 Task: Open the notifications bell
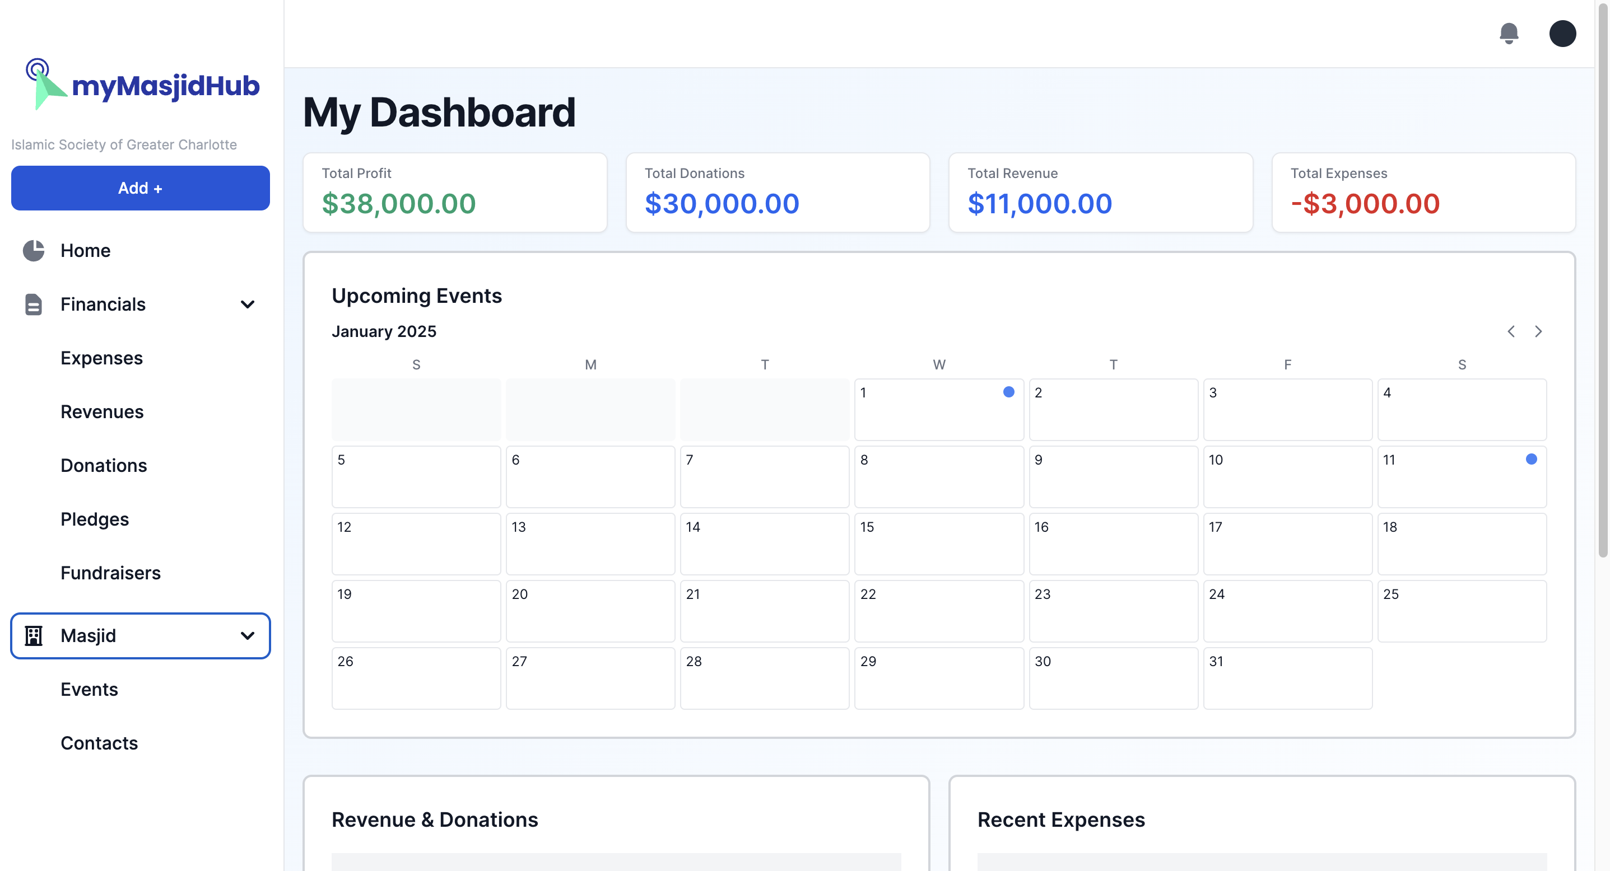(x=1509, y=33)
